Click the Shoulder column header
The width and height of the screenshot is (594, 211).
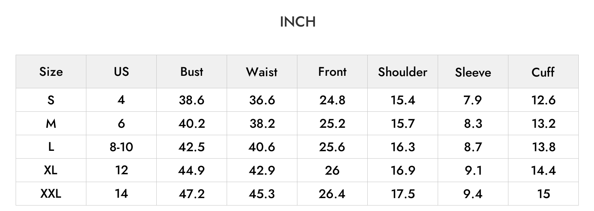point(403,72)
